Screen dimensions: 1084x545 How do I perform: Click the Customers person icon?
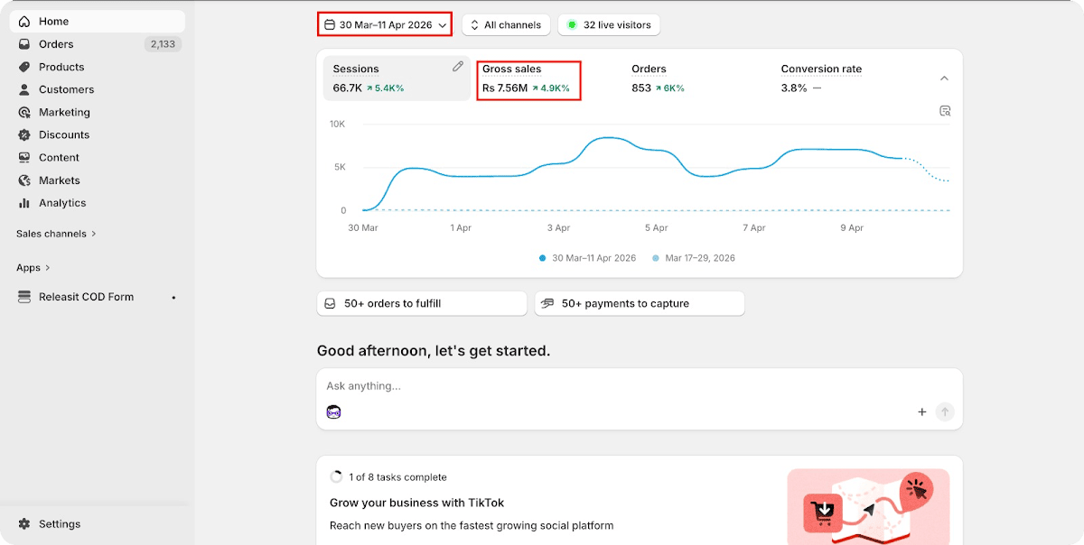pyautogui.click(x=24, y=89)
